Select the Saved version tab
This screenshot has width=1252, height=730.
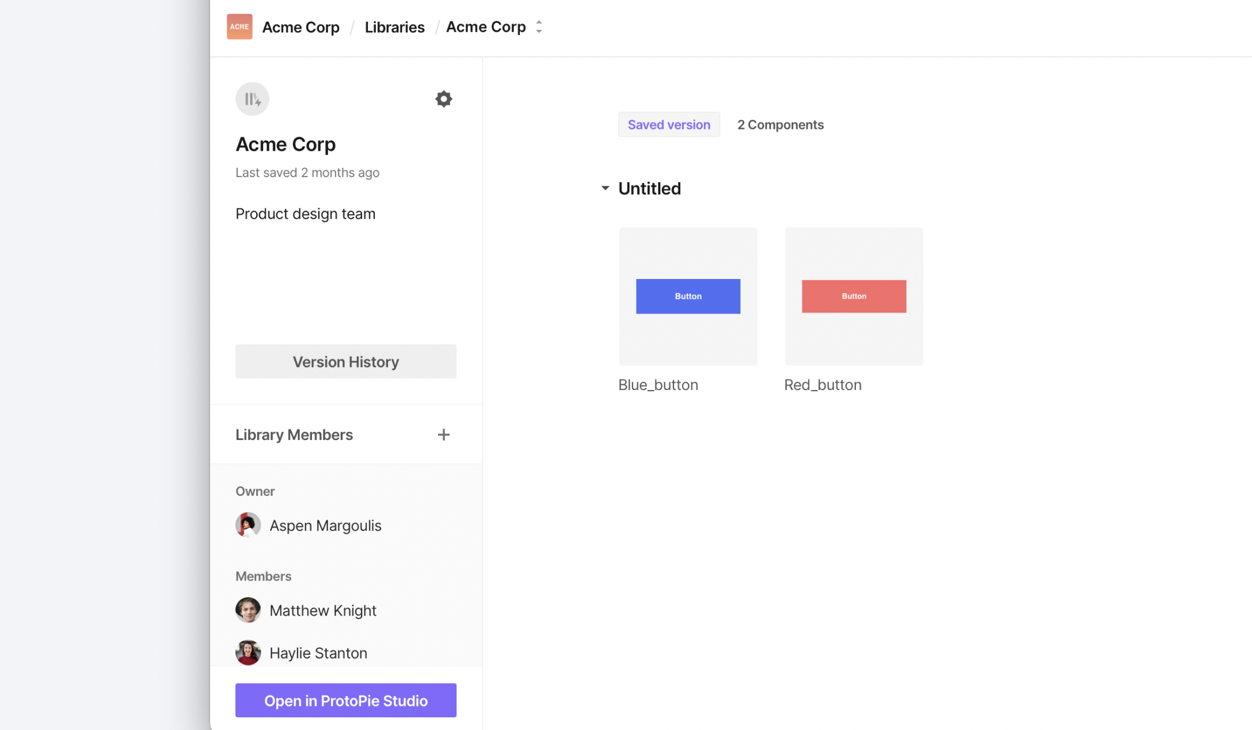[668, 125]
